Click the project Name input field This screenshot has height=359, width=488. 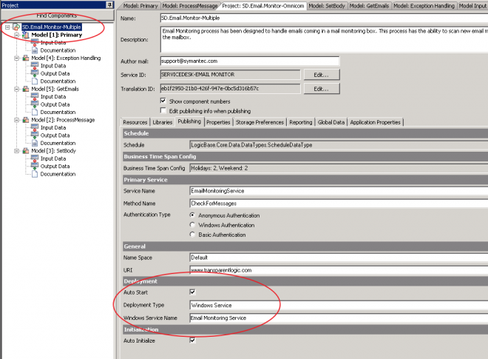(324, 18)
